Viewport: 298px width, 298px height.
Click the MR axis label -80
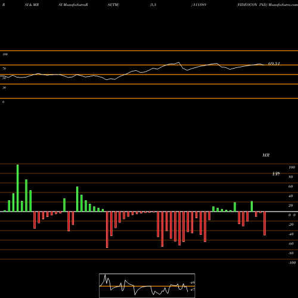(291, 253)
